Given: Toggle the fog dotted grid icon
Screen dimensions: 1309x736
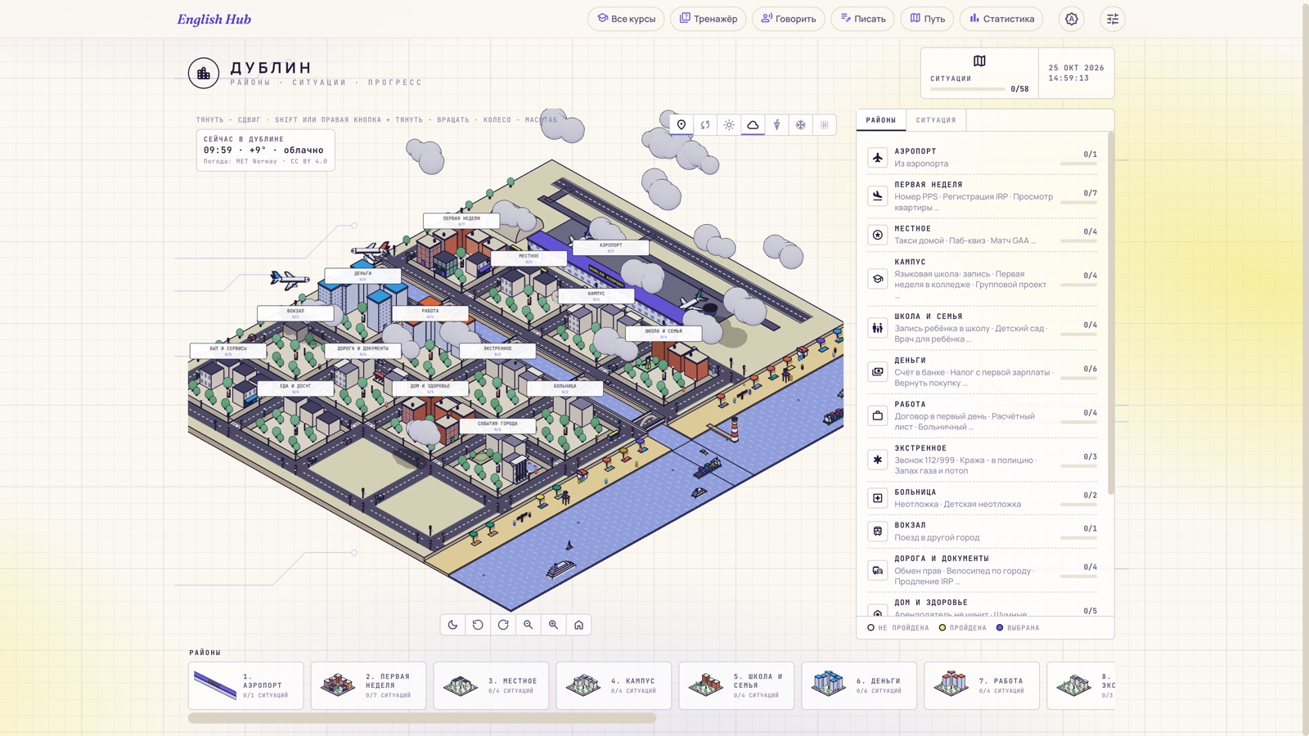Looking at the screenshot, I should pyautogui.click(x=825, y=125).
